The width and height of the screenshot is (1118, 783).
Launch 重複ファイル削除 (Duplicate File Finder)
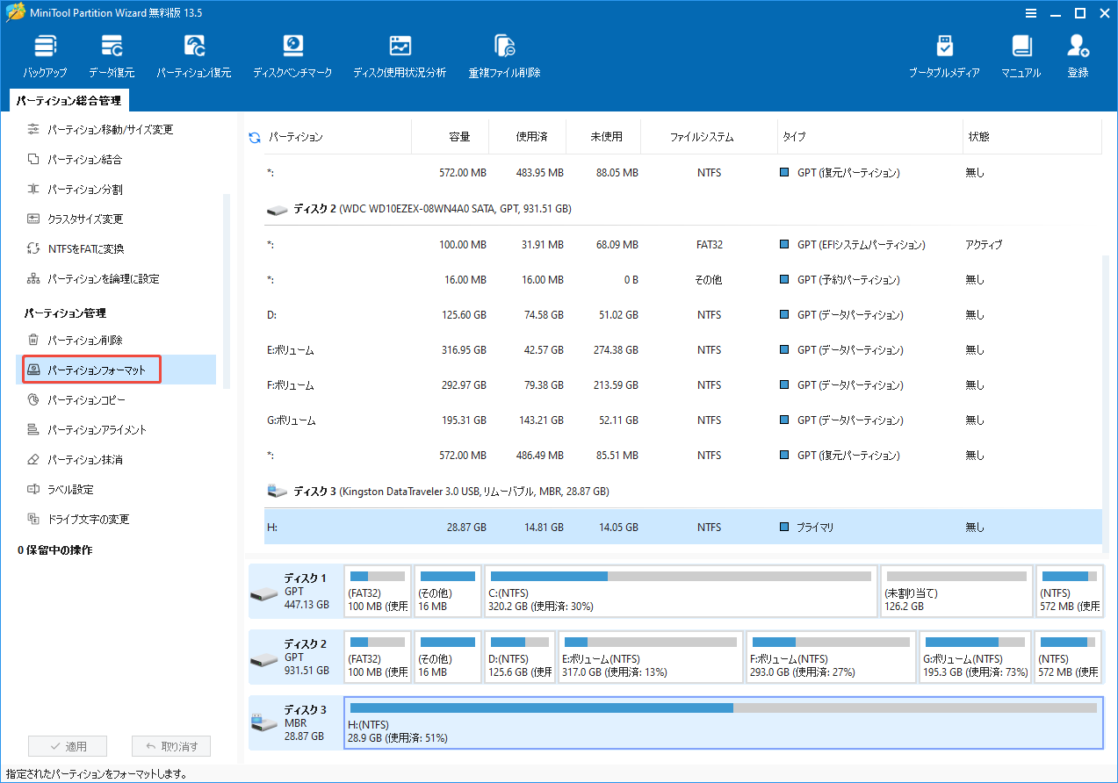coord(503,53)
